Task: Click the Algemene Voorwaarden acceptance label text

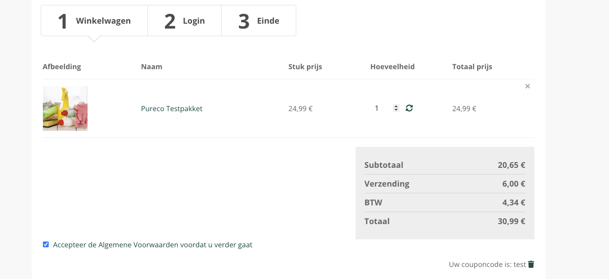Action: [x=152, y=245]
